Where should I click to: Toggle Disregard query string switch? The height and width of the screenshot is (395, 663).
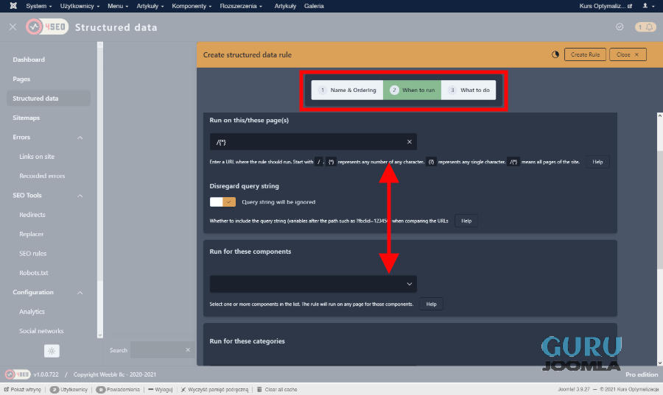point(222,202)
